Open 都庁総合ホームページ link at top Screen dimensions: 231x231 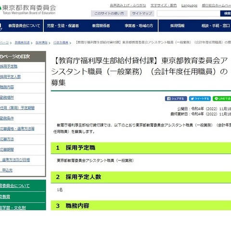point(217,5)
